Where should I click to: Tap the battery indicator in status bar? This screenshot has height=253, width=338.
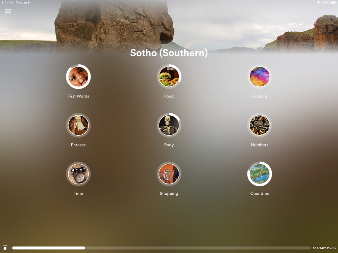point(333,3)
